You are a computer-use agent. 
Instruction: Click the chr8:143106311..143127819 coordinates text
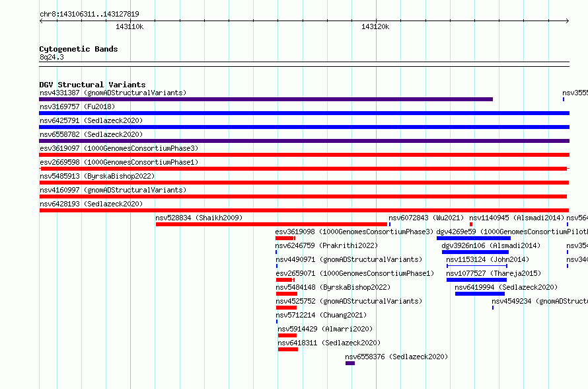[89, 14]
